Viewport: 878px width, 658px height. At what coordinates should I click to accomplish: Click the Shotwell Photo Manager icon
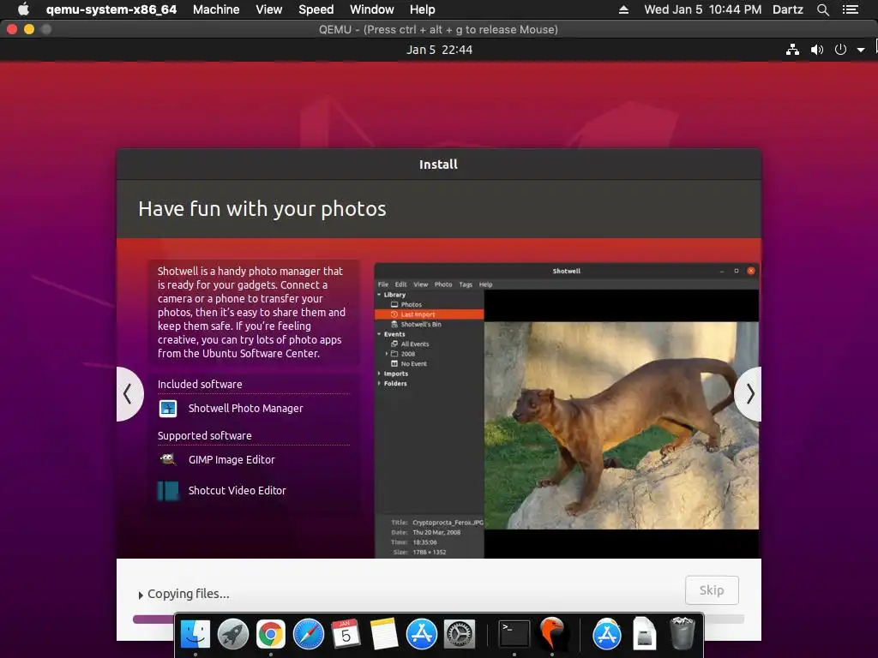(168, 409)
